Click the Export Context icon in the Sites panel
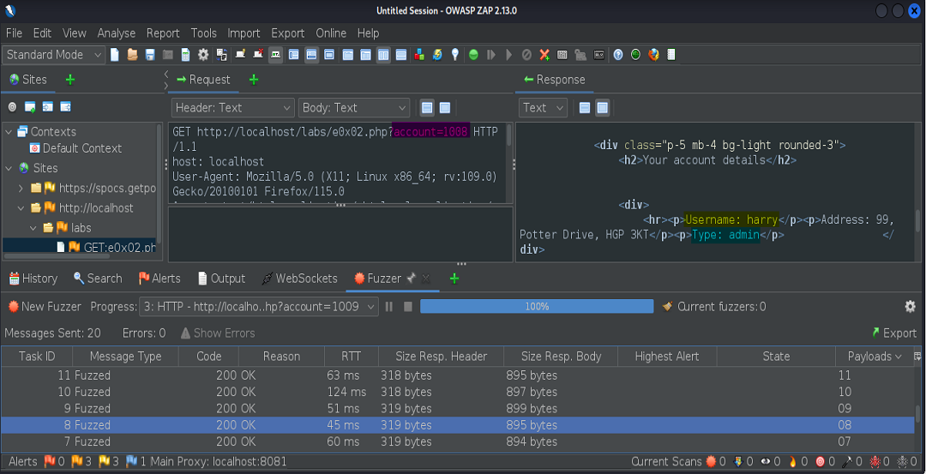The height and width of the screenshot is (474, 926). point(65,107)
